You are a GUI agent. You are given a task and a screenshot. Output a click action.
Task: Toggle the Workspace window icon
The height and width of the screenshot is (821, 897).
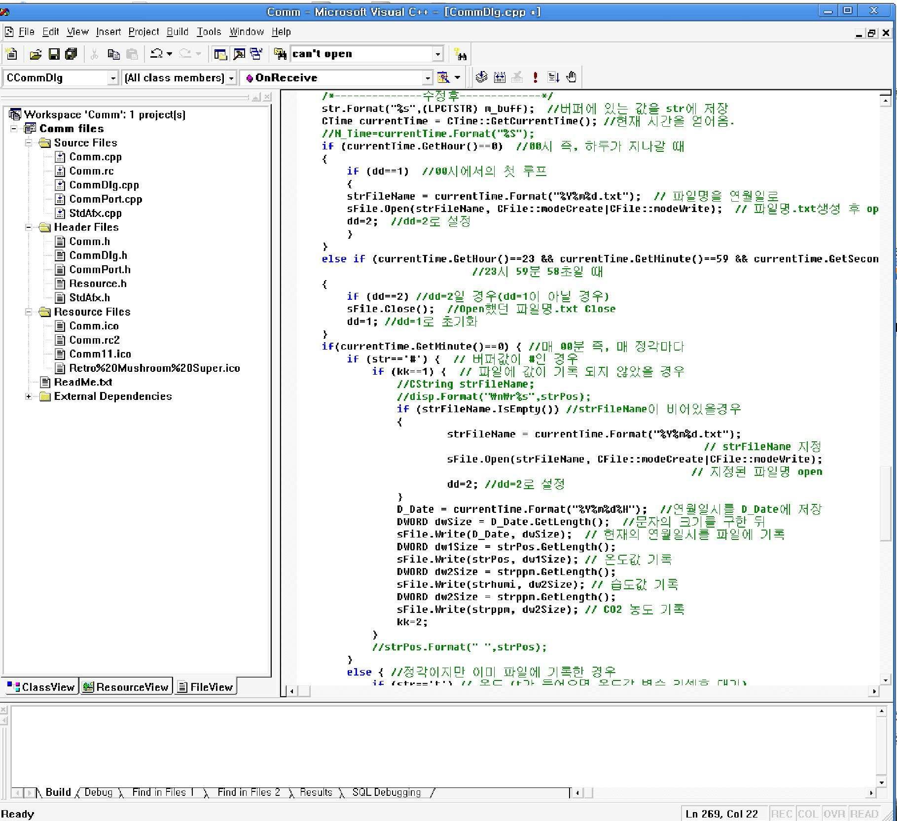[x=220, y=54]
